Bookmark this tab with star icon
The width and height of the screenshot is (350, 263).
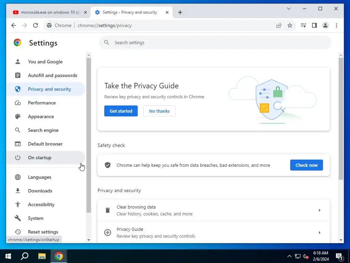[x=290, y=25]
